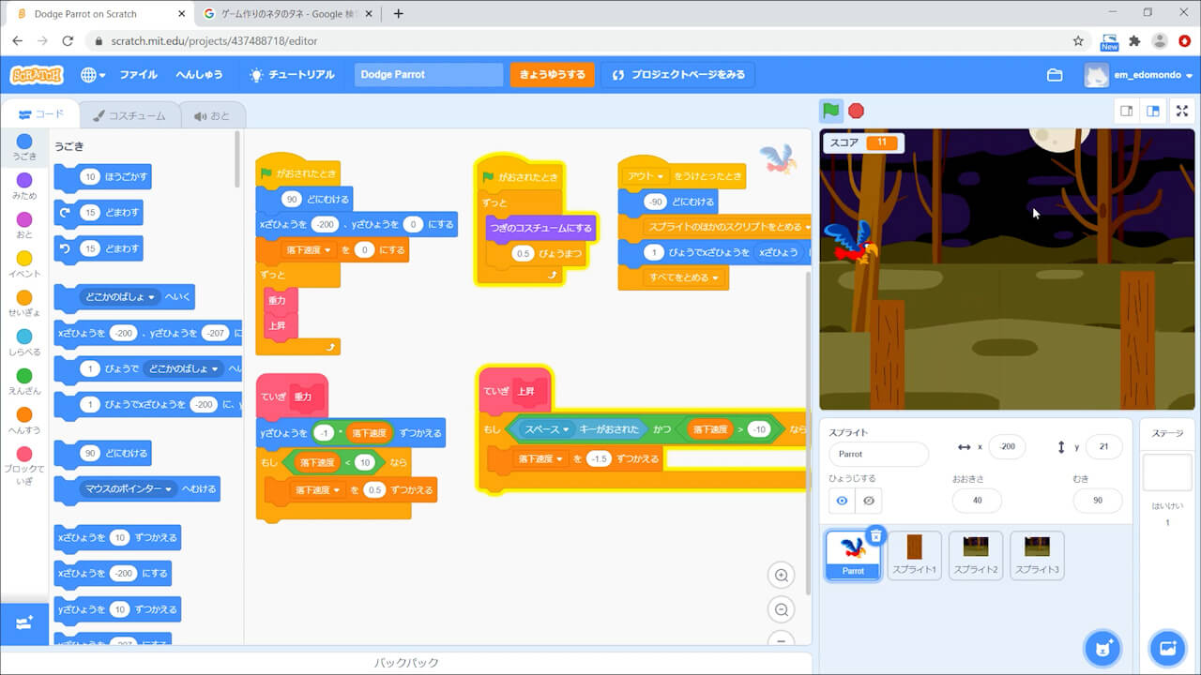Open the ファイル menu
1201x675 pixels.
[138, 75]
